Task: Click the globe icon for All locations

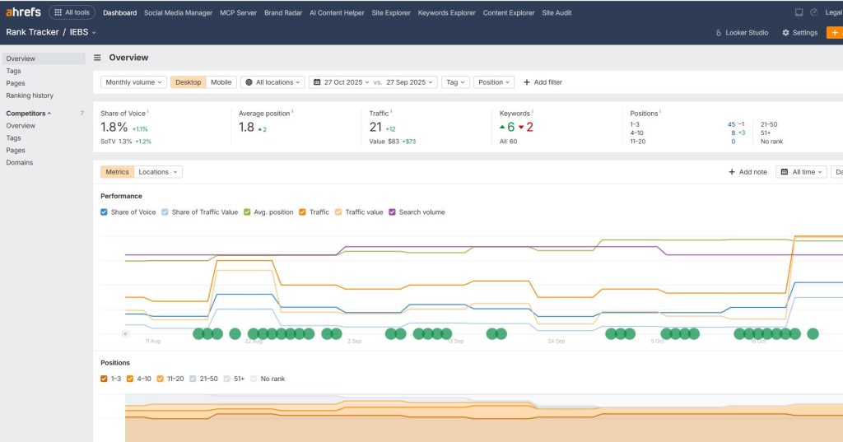Action: point(249,82)
